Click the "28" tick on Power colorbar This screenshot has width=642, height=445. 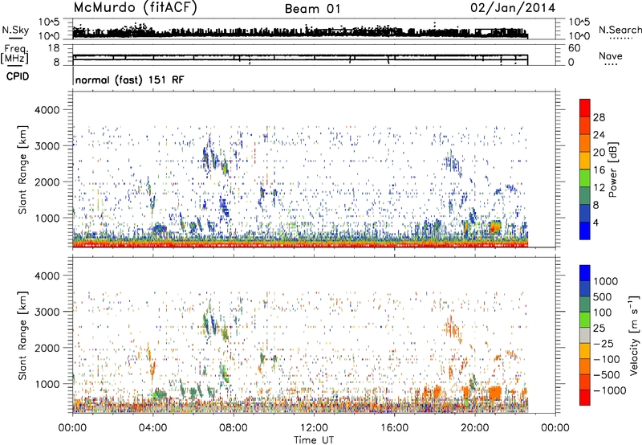[599, 117]
